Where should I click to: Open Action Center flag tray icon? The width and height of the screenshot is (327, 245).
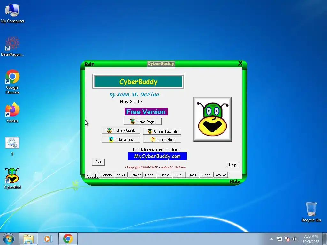(287, 239)
